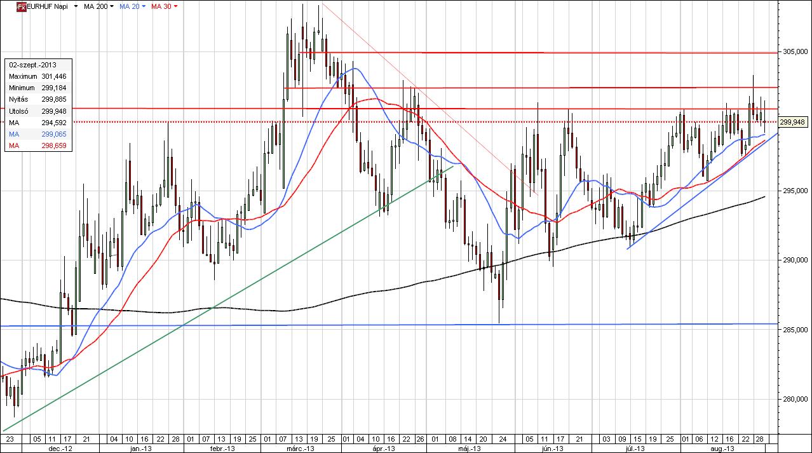Select the black MA 294,592 row
Screen dimensions: 812x453
(x=37, y=123)
